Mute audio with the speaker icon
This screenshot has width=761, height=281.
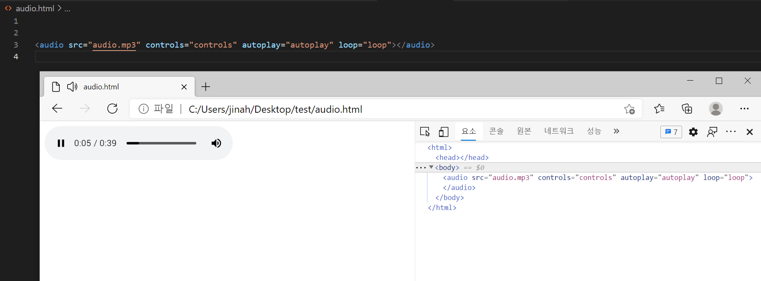[216, 143]
